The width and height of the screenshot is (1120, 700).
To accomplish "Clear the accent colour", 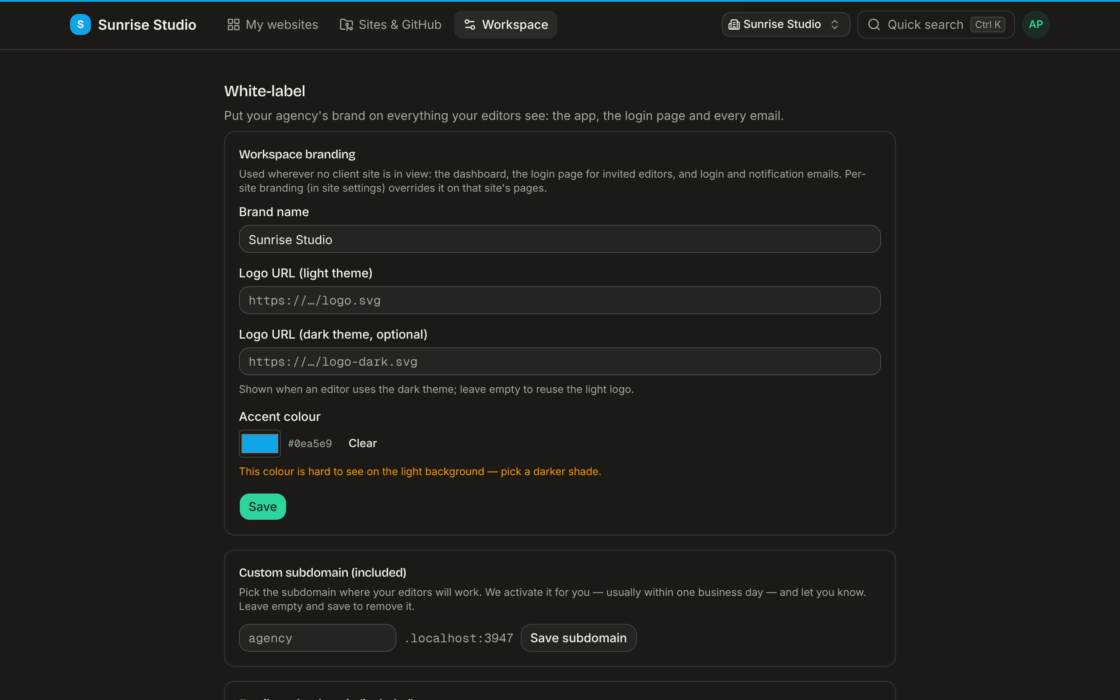I will point(363,444).
